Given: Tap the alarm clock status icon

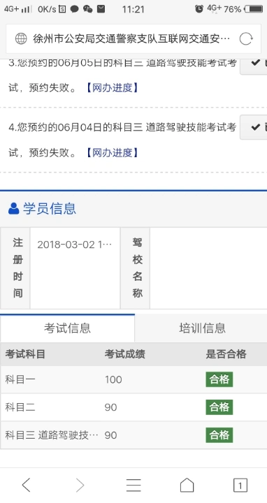Looking at the screenshot, I should (199, 9).
